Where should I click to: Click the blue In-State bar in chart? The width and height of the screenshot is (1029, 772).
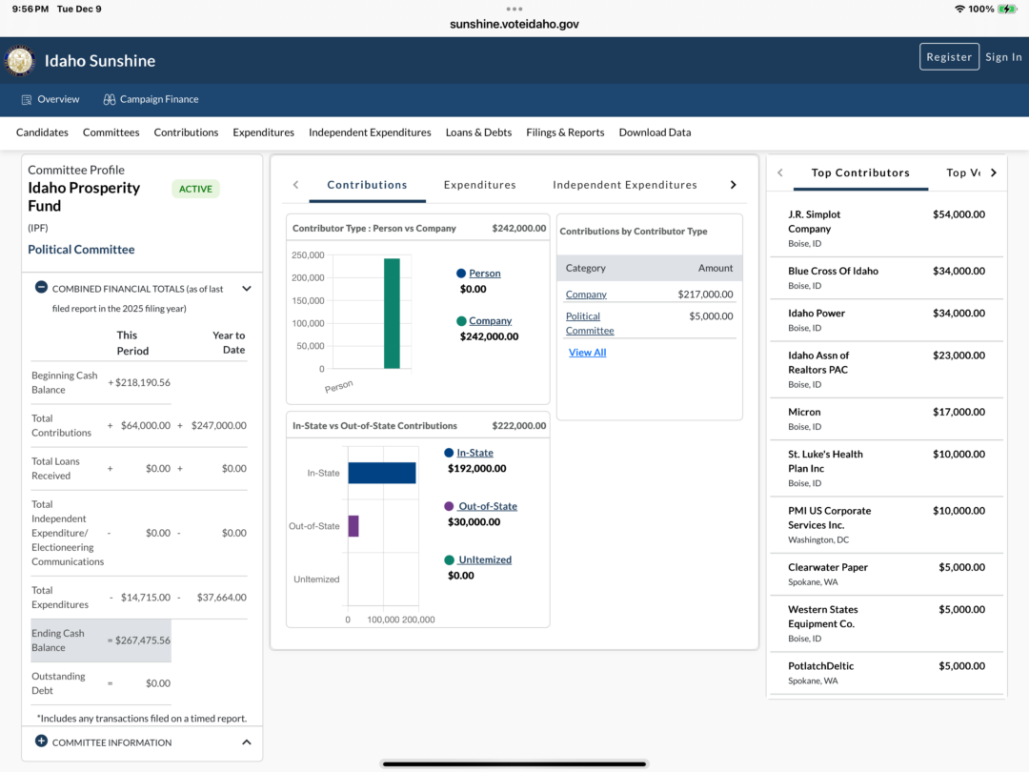pyautogui.click(x=381, y=473)
